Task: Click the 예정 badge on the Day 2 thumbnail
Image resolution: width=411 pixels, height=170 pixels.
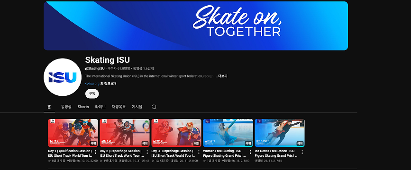Action: pyautogui.click(x=145, y=144)
